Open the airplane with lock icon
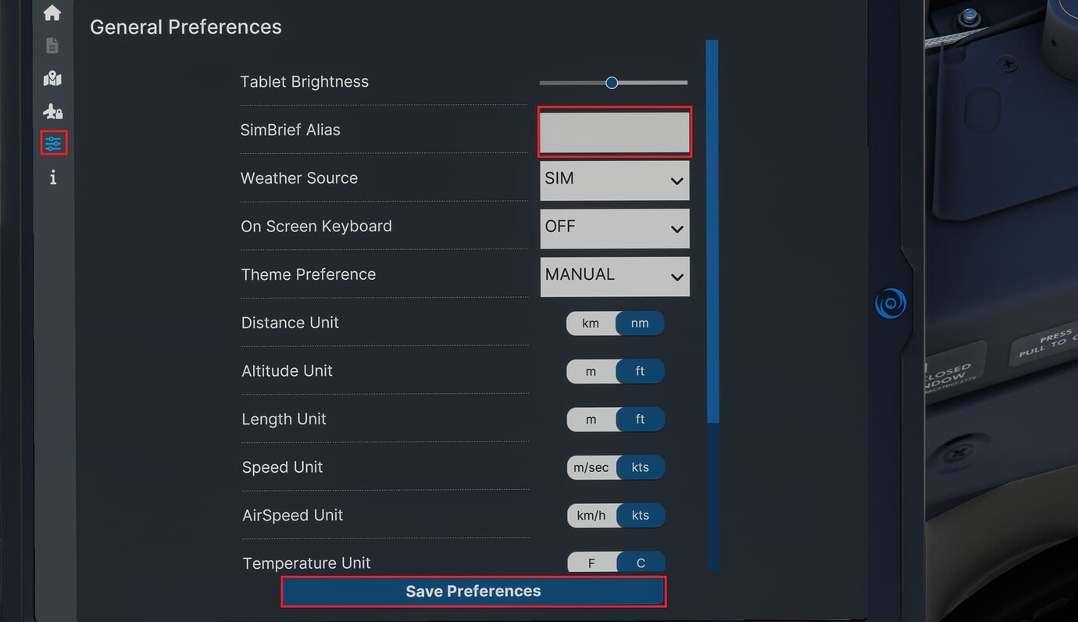The image size is (1078, 622). pyautogui.click(x=52, y=111)
